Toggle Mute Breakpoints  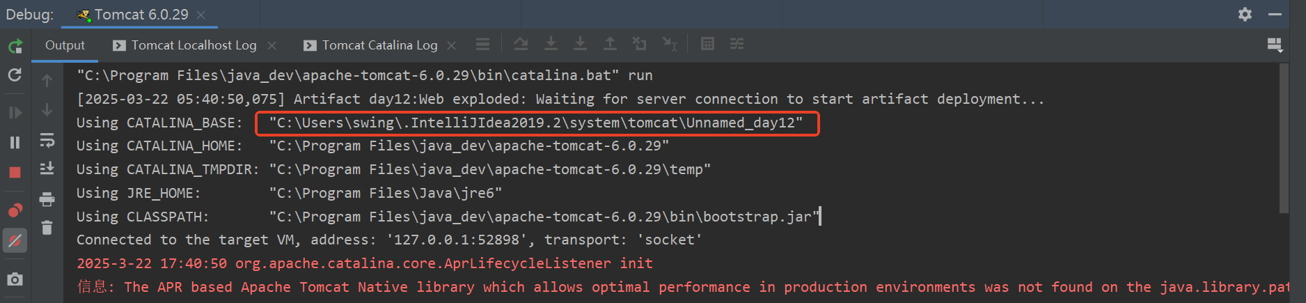15,241
